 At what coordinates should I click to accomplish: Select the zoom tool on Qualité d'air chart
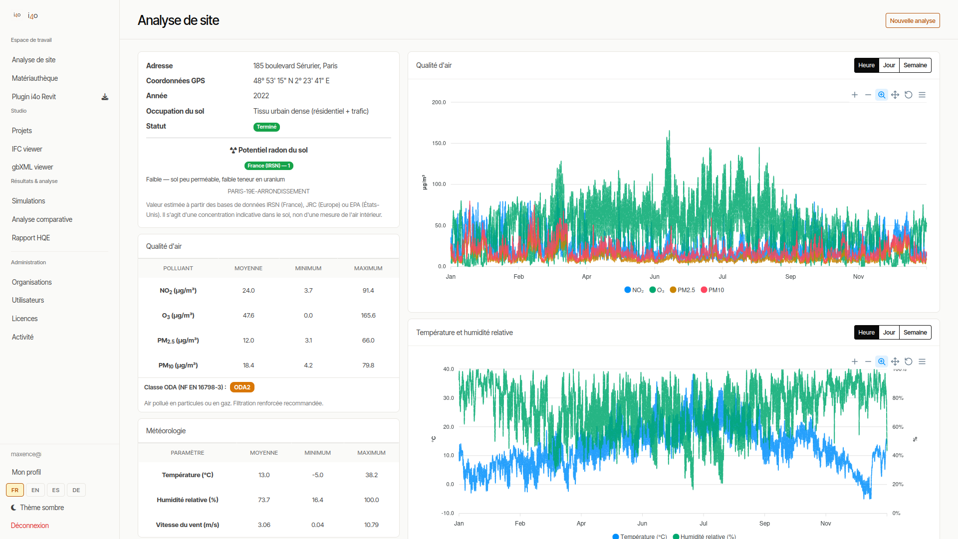(882, 95)
